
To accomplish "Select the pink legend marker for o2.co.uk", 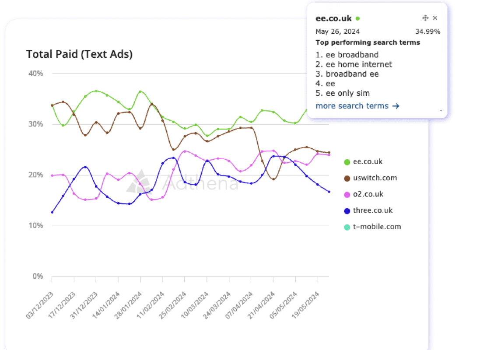I will 348,194.
